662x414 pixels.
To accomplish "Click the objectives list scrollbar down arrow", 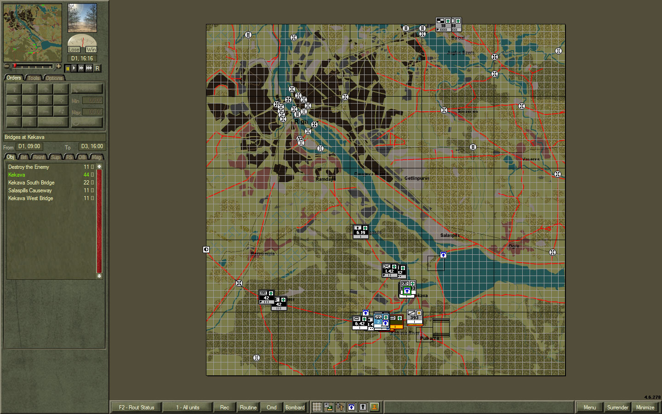I will [99, 276].
